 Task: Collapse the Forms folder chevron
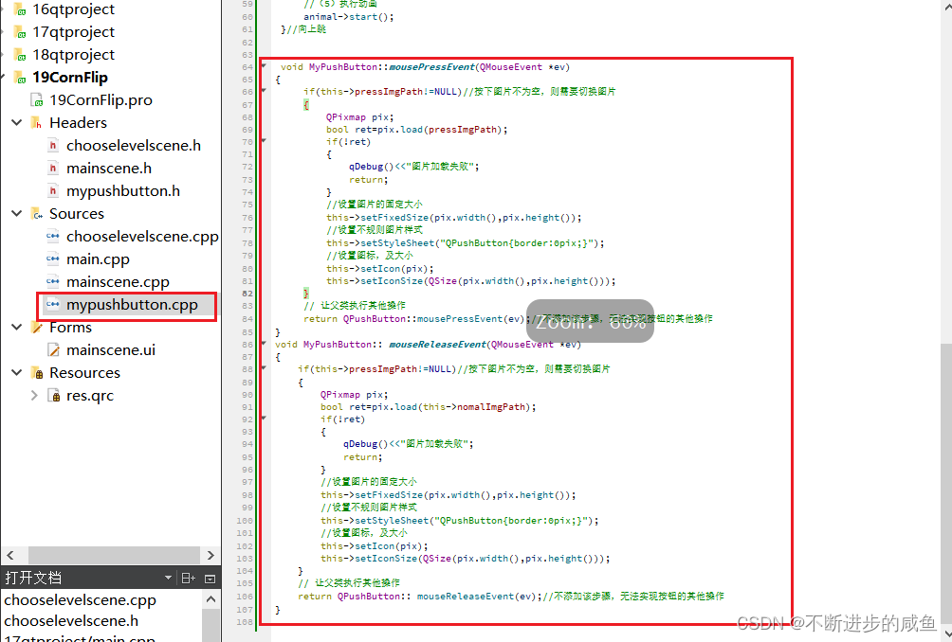17,328
